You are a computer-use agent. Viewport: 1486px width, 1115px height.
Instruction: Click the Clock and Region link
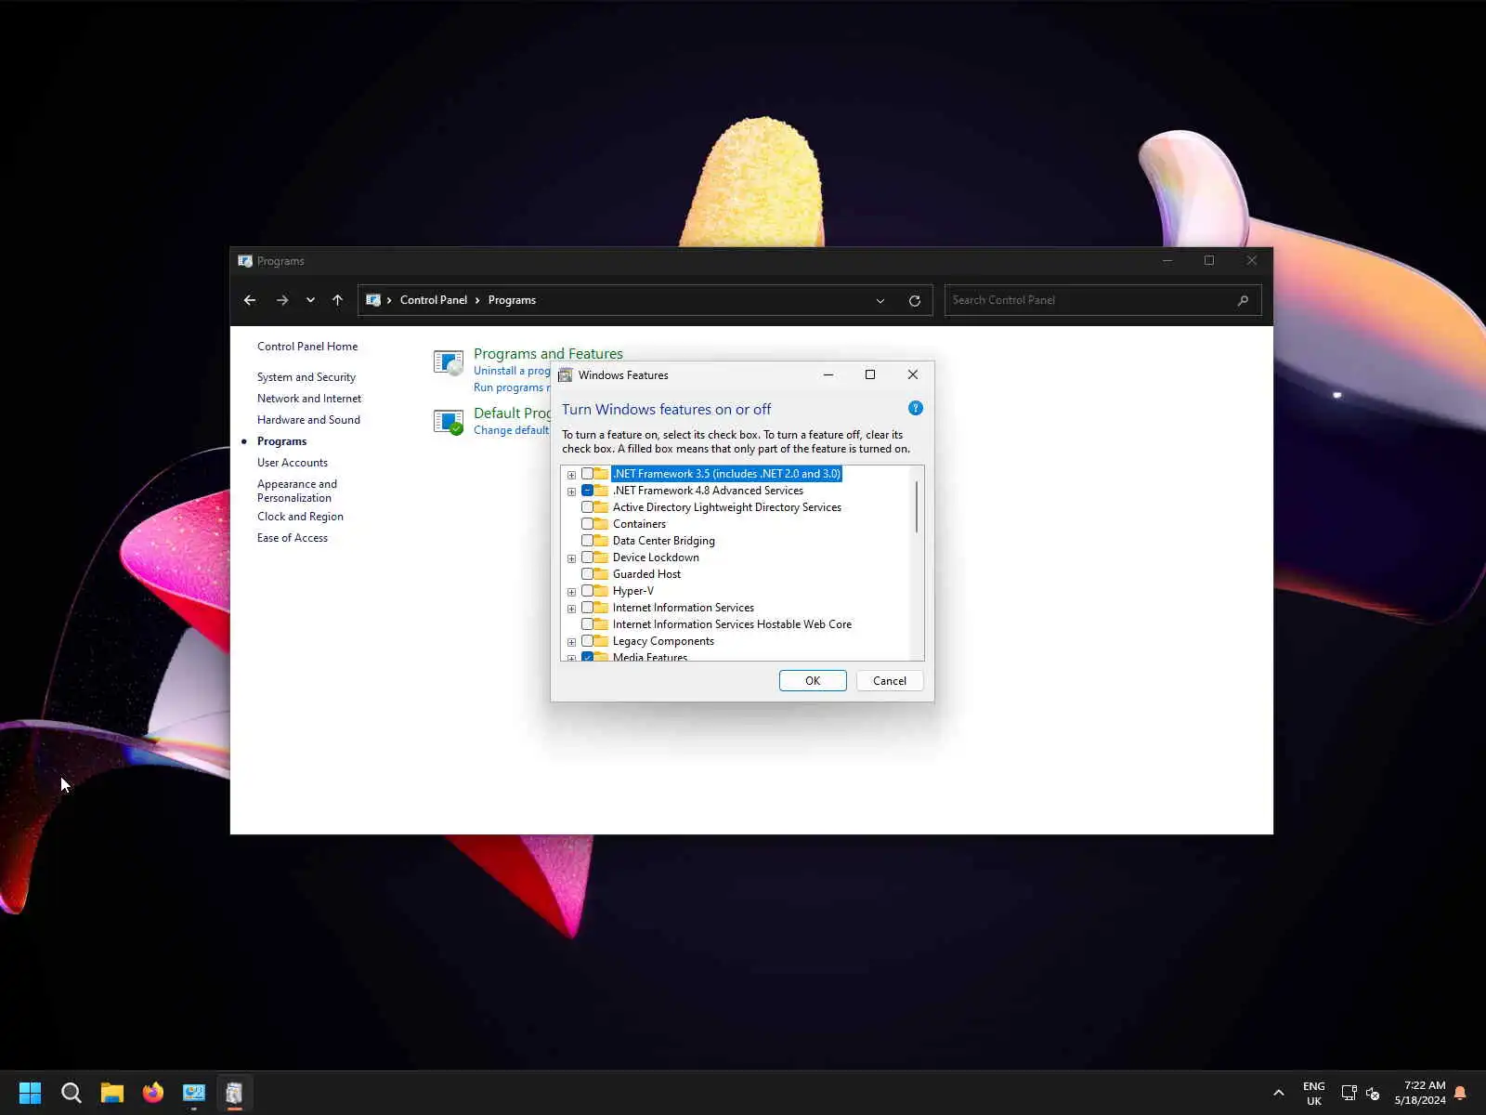tap(300, 517)
